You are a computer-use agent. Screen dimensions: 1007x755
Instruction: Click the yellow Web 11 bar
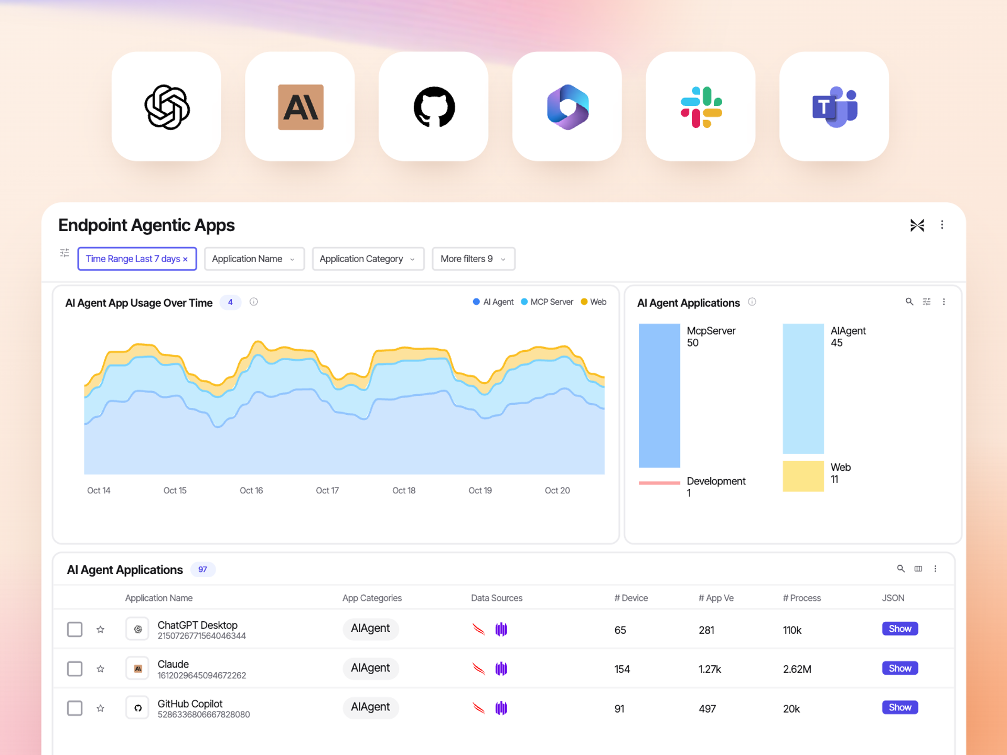(x=804, y=476)
